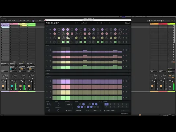Click the Sloh logo in Polyllop header

point(128,23)
